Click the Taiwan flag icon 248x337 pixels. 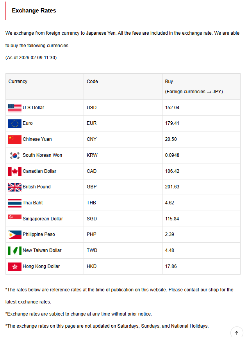(15, 250)
